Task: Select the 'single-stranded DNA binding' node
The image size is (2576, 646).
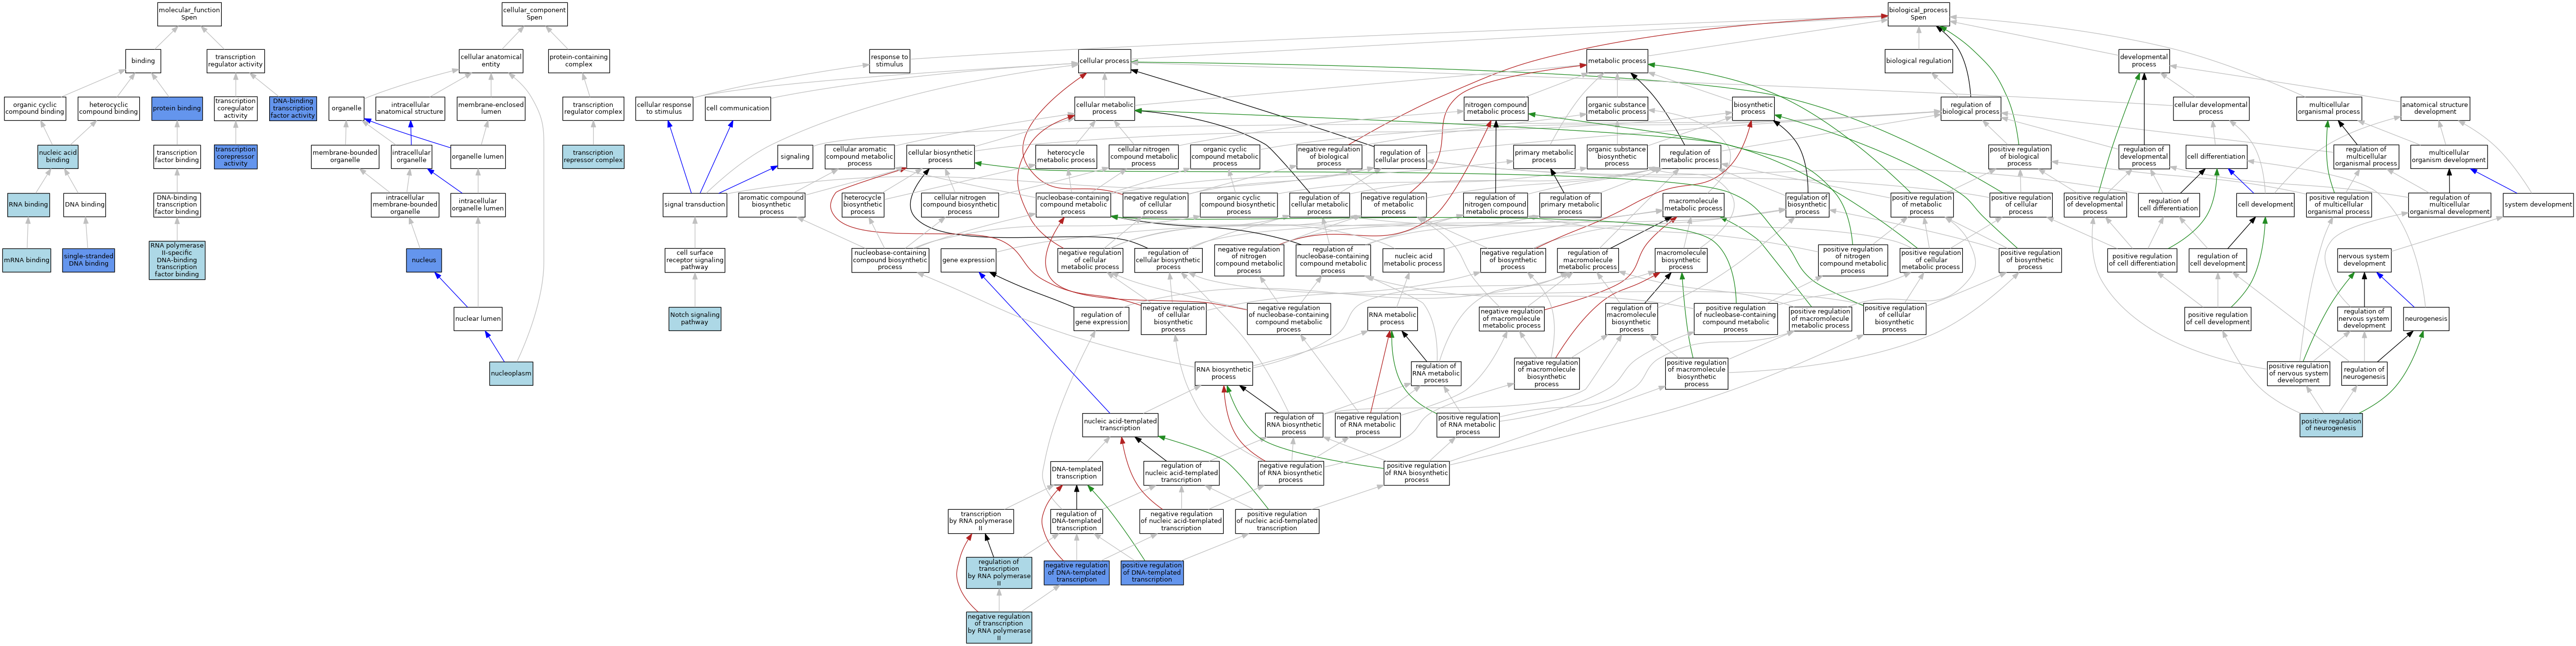Action: point(89,260)
